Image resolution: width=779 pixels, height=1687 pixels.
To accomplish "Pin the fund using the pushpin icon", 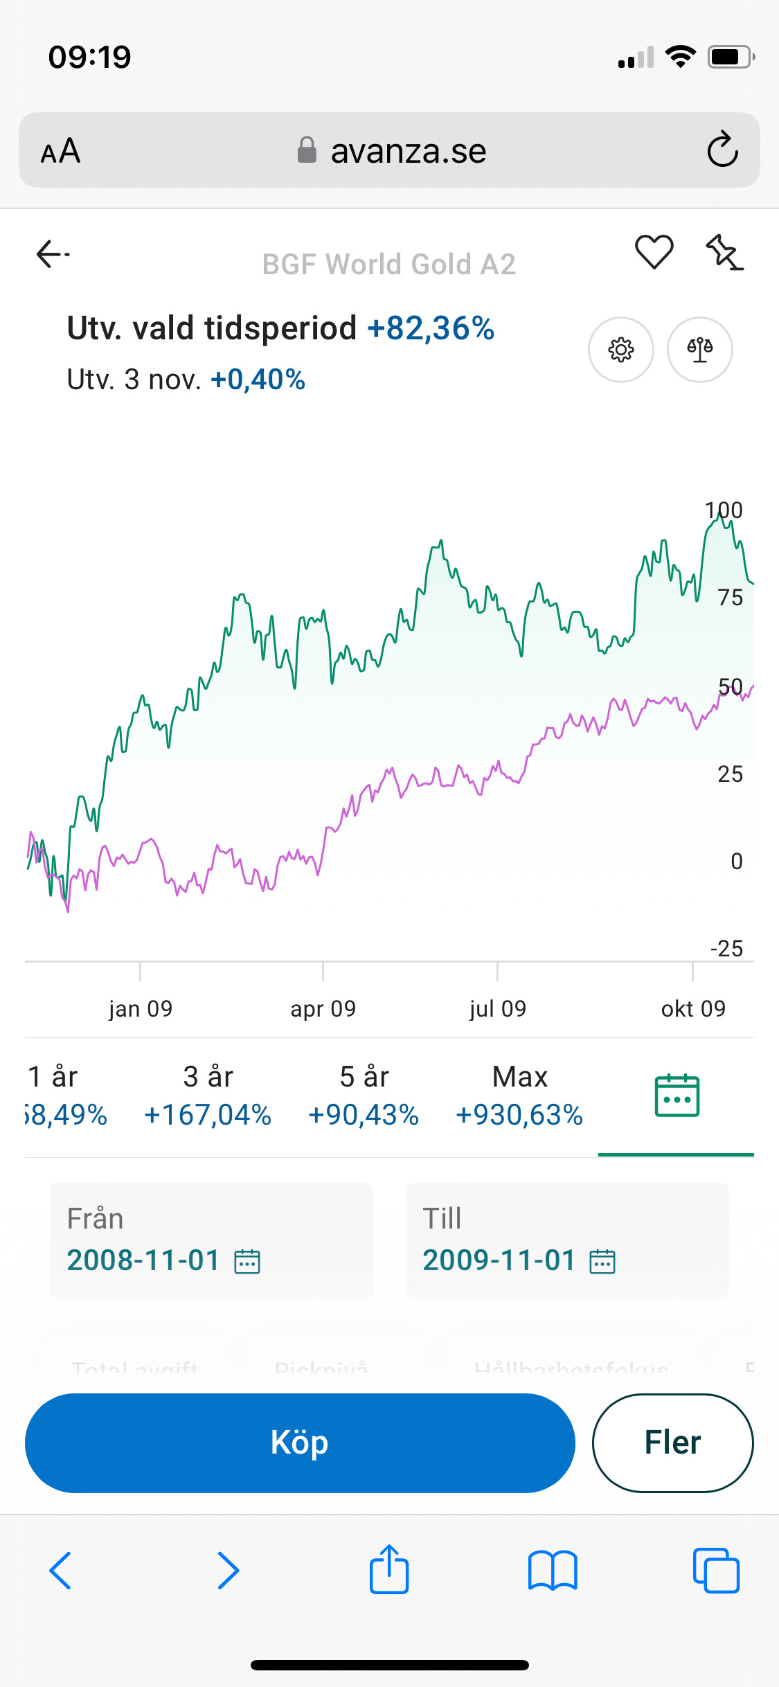I will coord(724,251).
